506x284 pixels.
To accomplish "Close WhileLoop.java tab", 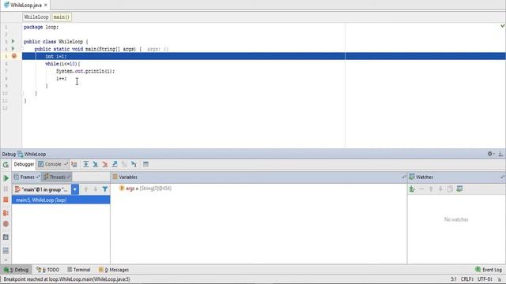I will coord(46,6).
